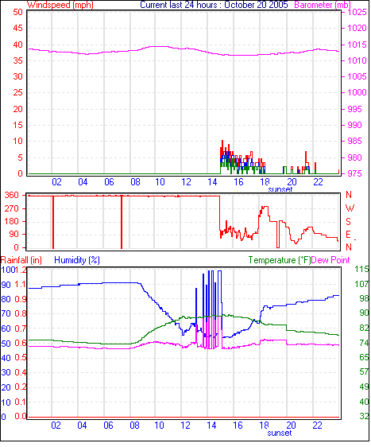Viewport: 371px width, 447px height.
Task: Click the 'sunset' label under the windspeed chart
Action: tap(280, 189)
